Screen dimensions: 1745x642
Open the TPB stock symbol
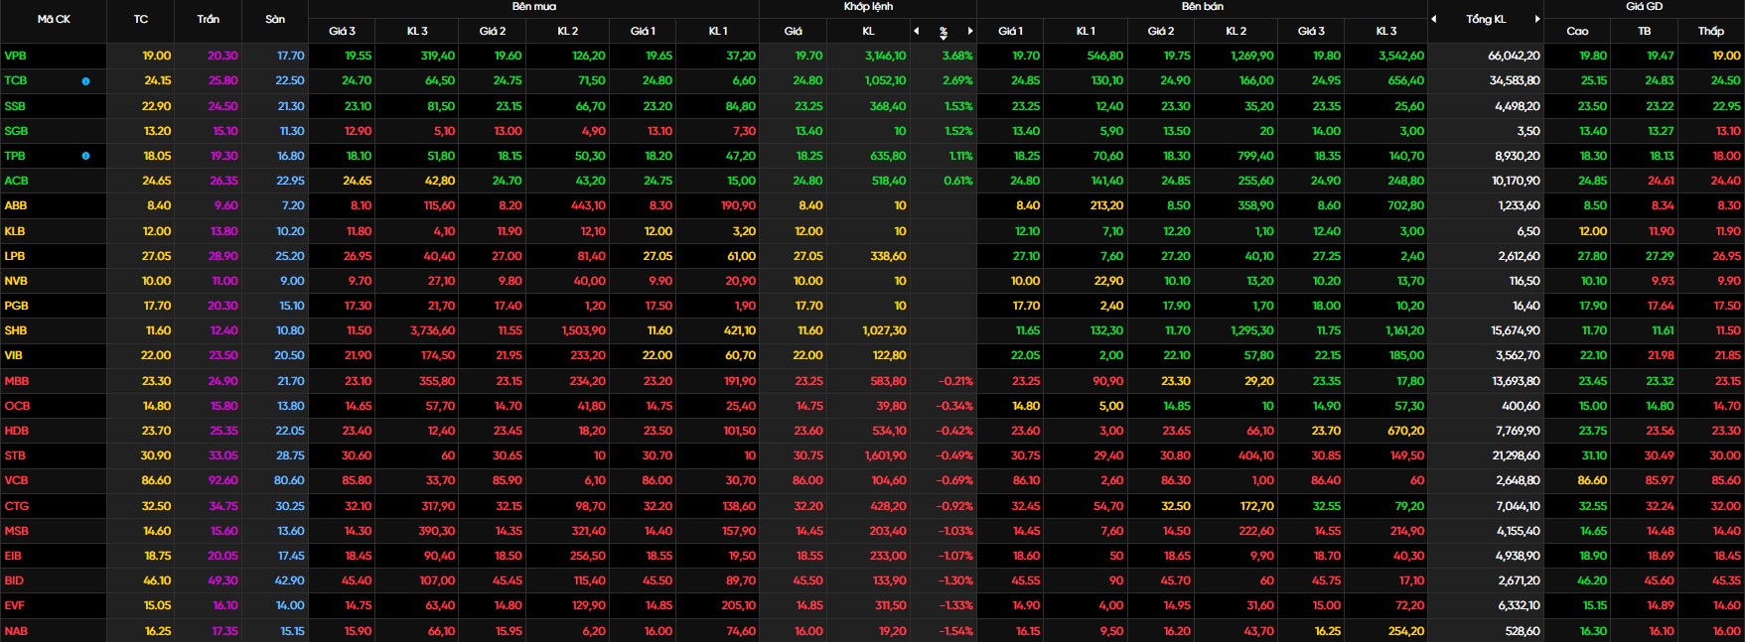(x=15, y=156)
